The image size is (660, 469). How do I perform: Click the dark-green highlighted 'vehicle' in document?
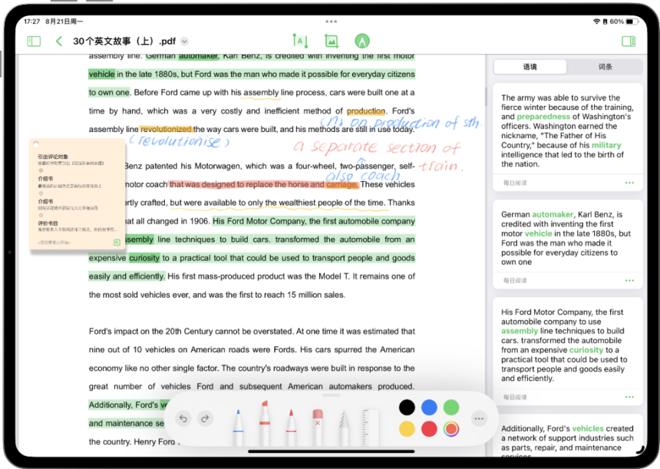pyautogui.click(x=102, y=74)
